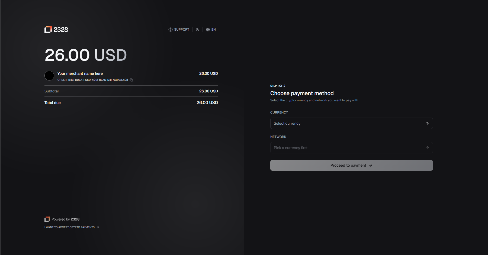488x255 pixels.
Task: Click the Powered by 2328 text
Action: pyautogui.click(x=66, y=219)
